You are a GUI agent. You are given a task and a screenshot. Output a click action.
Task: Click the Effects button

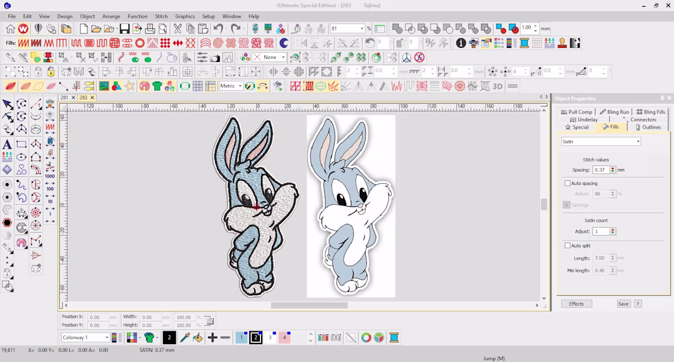(x=577, y=304)
